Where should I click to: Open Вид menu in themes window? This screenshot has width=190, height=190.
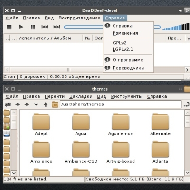coord(102,96)
